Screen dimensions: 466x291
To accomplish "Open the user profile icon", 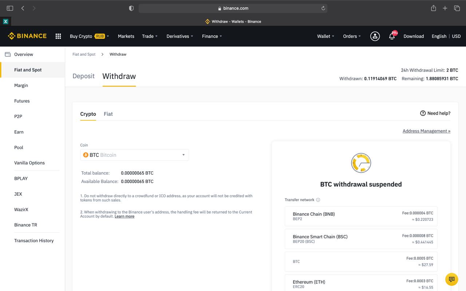I will (x=375, y=36).
